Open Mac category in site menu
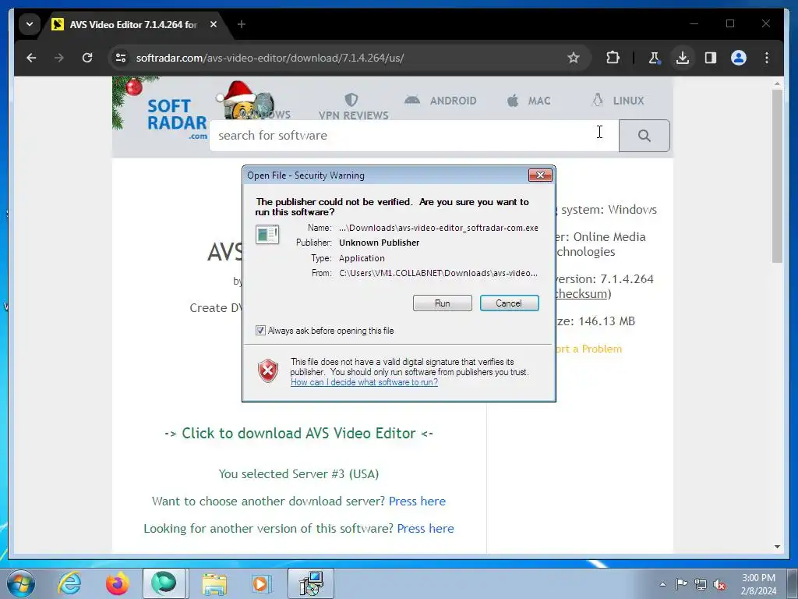This screenshot has height=599, width=798. [529, 101]
